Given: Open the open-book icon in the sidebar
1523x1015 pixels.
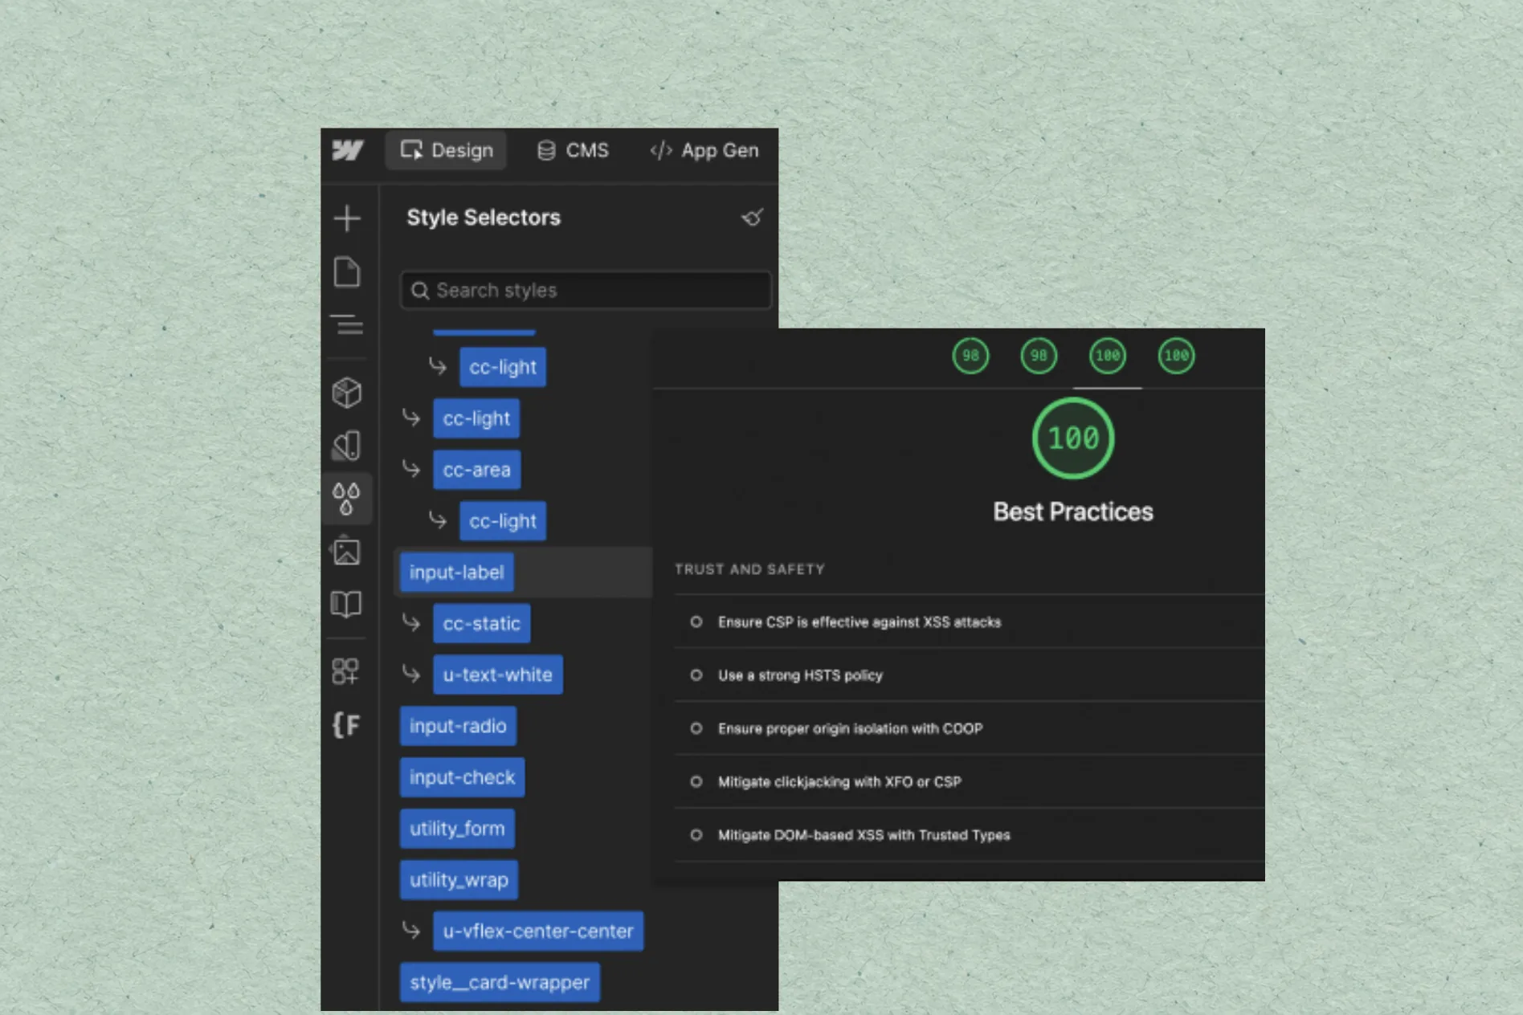Looking at the screenshot, I should point(346,604).
